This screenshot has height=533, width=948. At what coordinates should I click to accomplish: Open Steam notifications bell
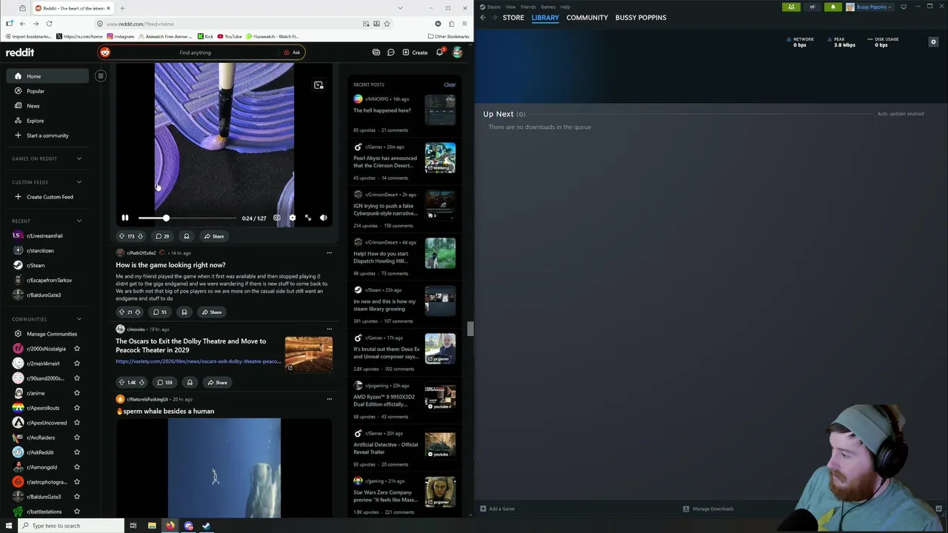pos(832,7)
